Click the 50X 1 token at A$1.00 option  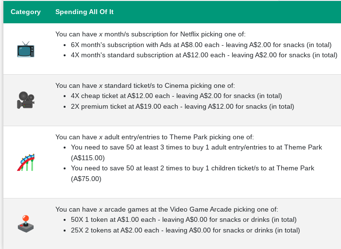184,220
